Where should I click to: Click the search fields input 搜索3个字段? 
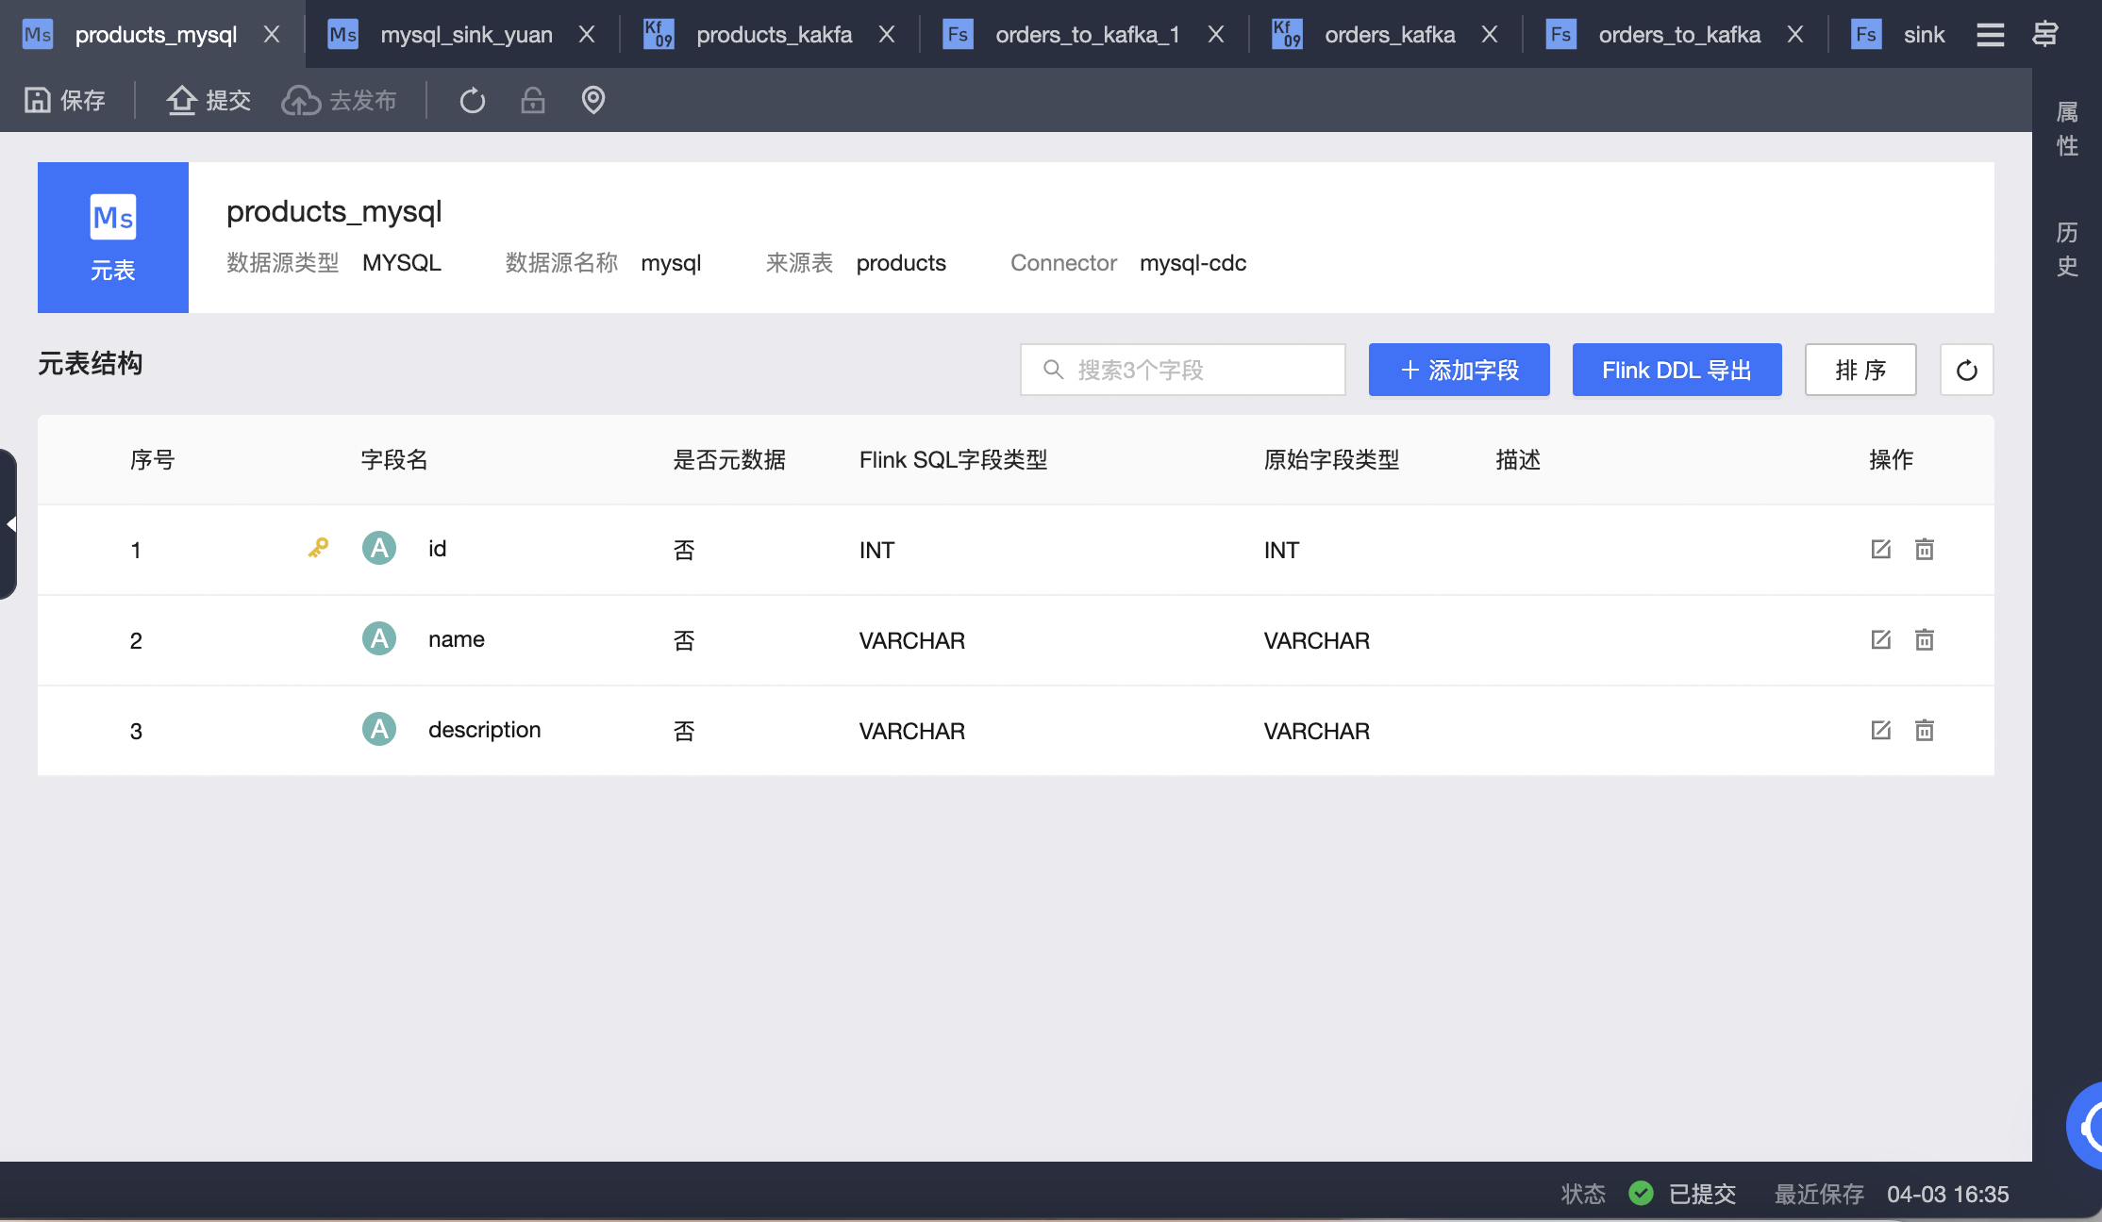1182,370
